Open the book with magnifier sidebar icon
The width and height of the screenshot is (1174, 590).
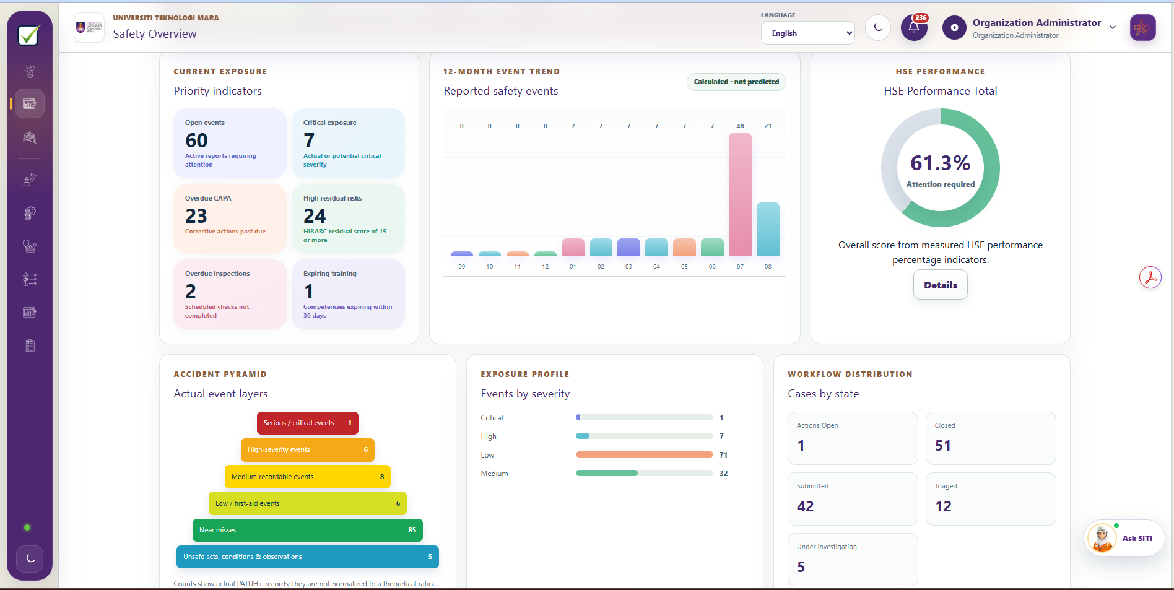30,137
